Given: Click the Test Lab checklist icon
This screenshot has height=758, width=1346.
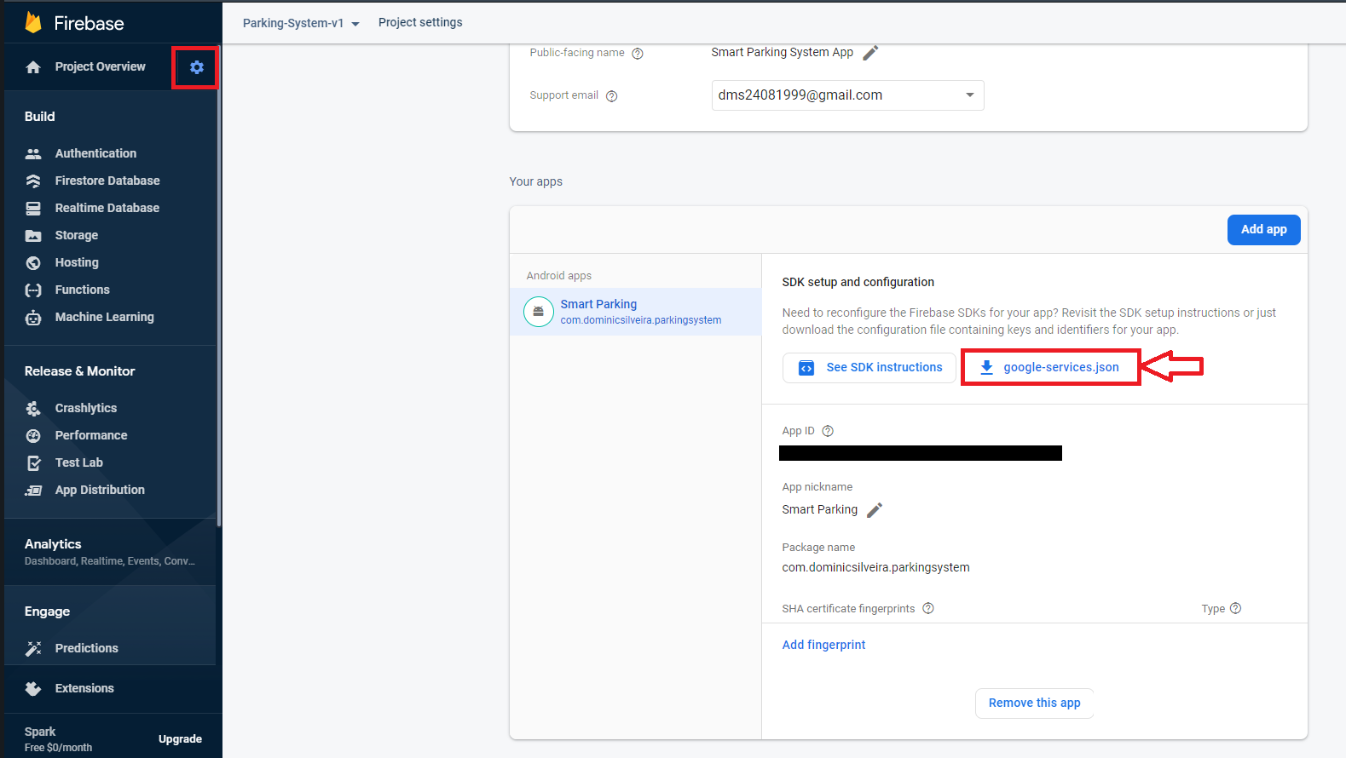Looking at the screenshot, I should click(x=33, y=463).
